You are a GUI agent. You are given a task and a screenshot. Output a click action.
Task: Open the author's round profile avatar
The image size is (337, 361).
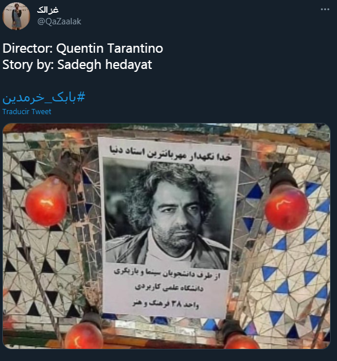point(16,16)
